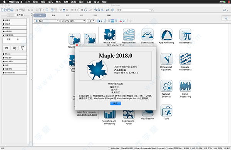Switch to the 数学 tab
The height and width of the screenshot is (150, 231).
pyautogui.click(x=54, y=15)
